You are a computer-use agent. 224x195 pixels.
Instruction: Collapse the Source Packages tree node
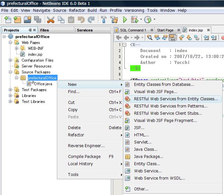(x=10, y=72)
